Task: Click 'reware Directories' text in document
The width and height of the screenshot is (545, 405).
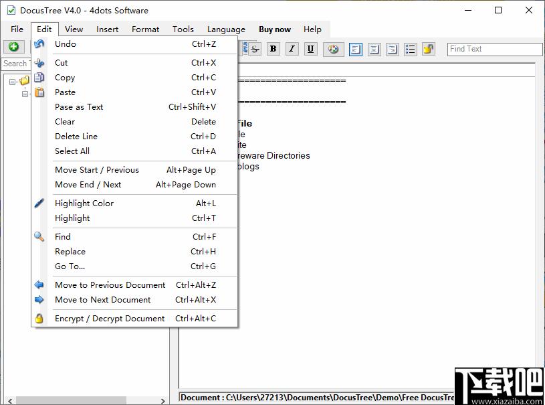Action: 274,155
